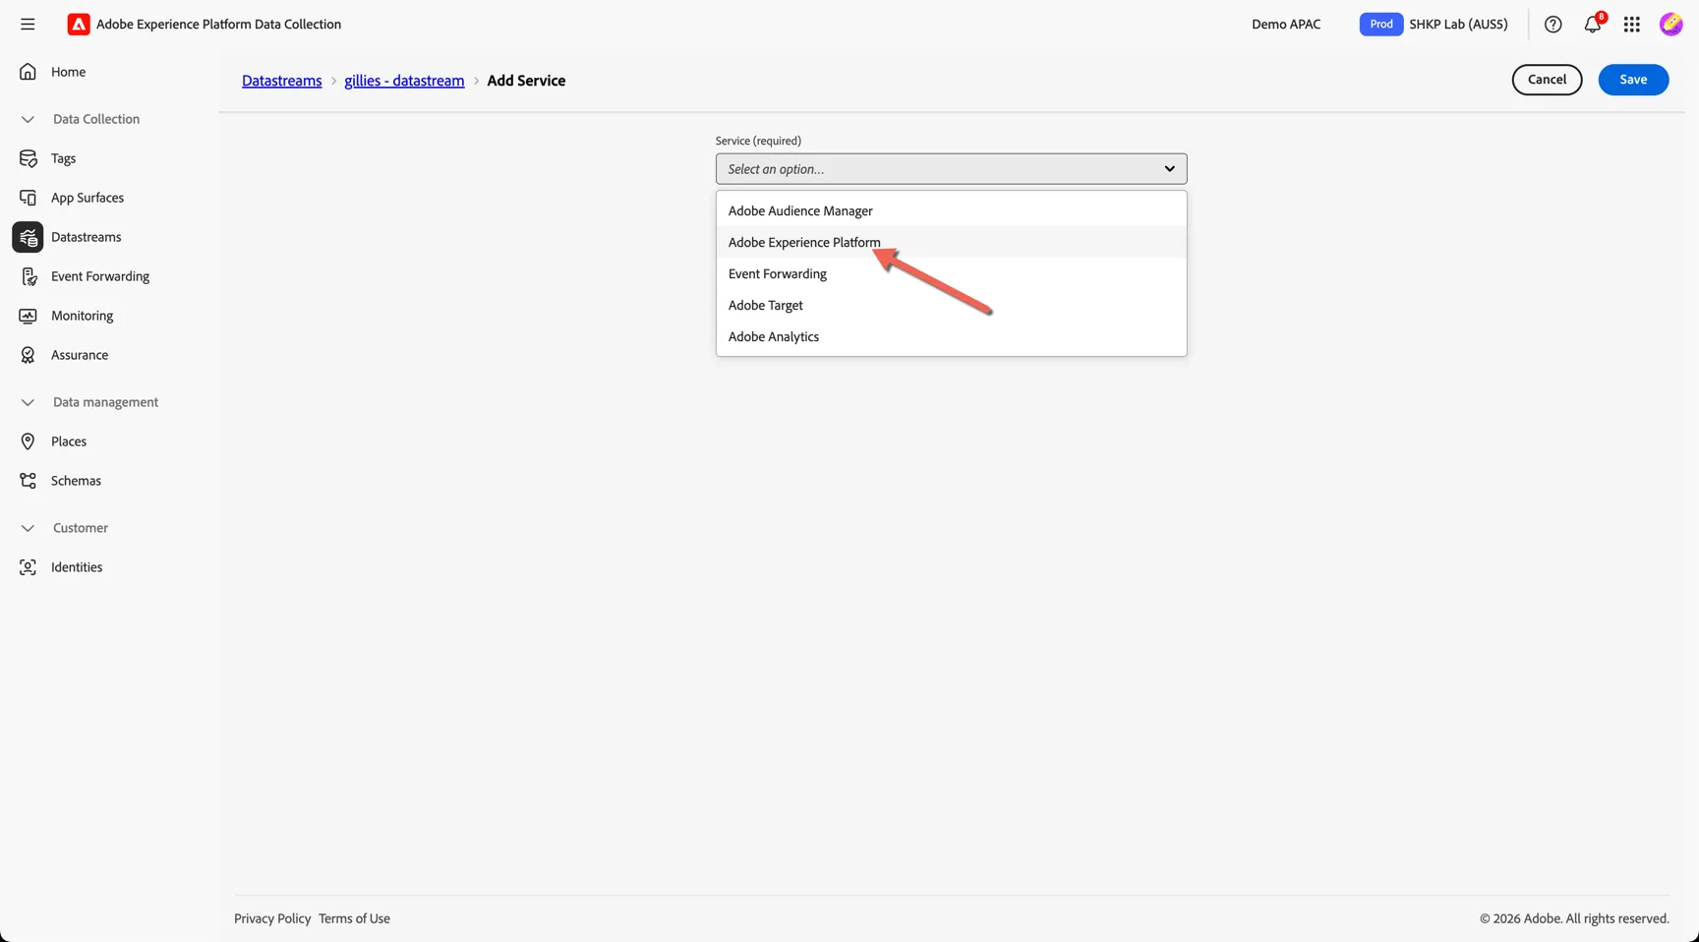Click the App Surfaces icon
This screenshot has width=1699, height=942.
click(28, 198)
